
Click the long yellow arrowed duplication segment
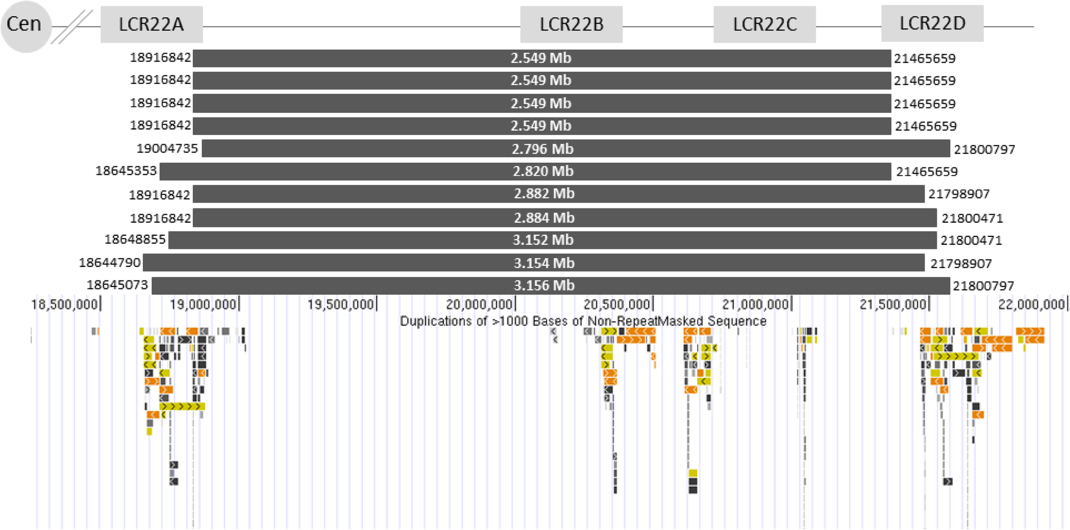pos(182,406)
